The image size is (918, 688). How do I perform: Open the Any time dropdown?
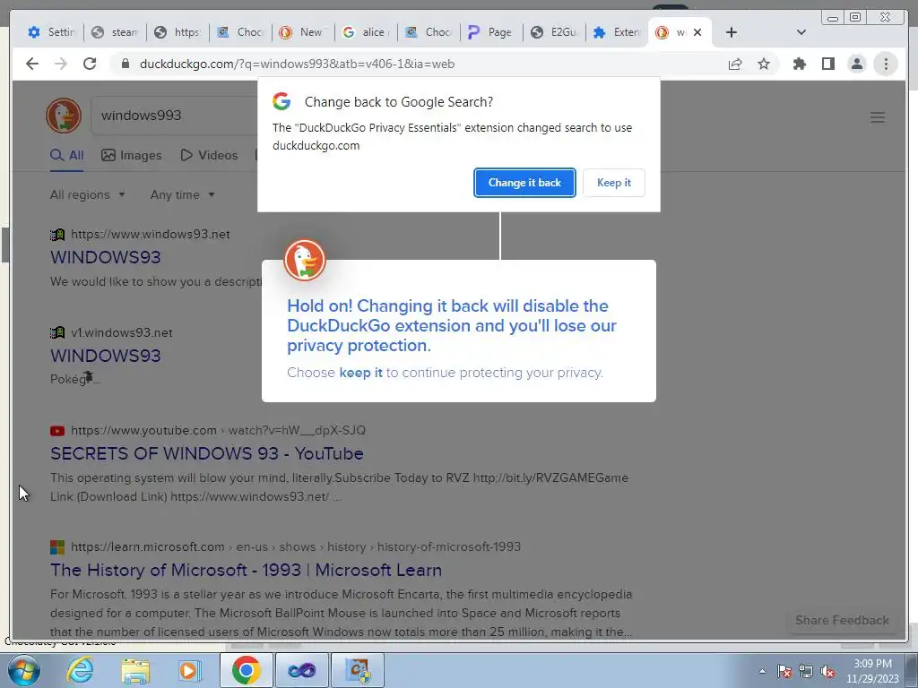[182, 194]
